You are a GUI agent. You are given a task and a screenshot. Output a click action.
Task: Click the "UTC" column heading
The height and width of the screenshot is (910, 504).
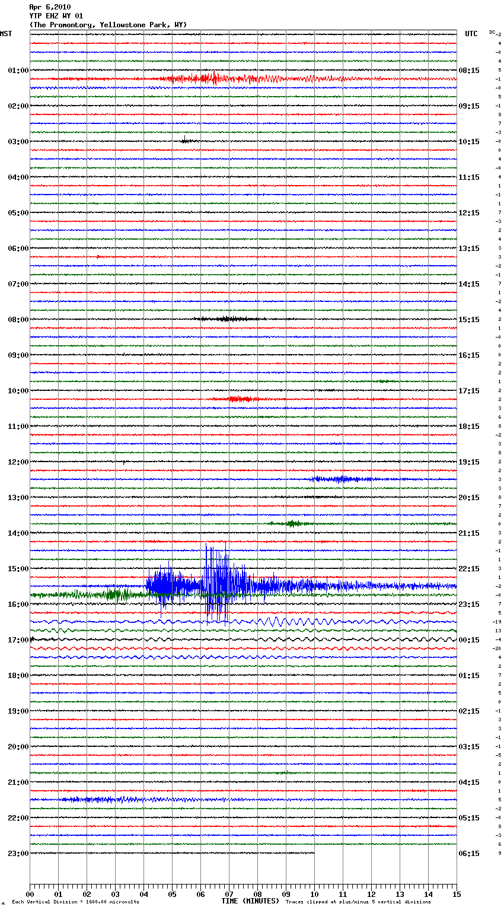pyautogui.click(x=471, y=34)
